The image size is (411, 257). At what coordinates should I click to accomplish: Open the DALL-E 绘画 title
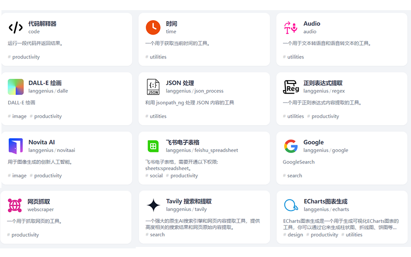45,83
